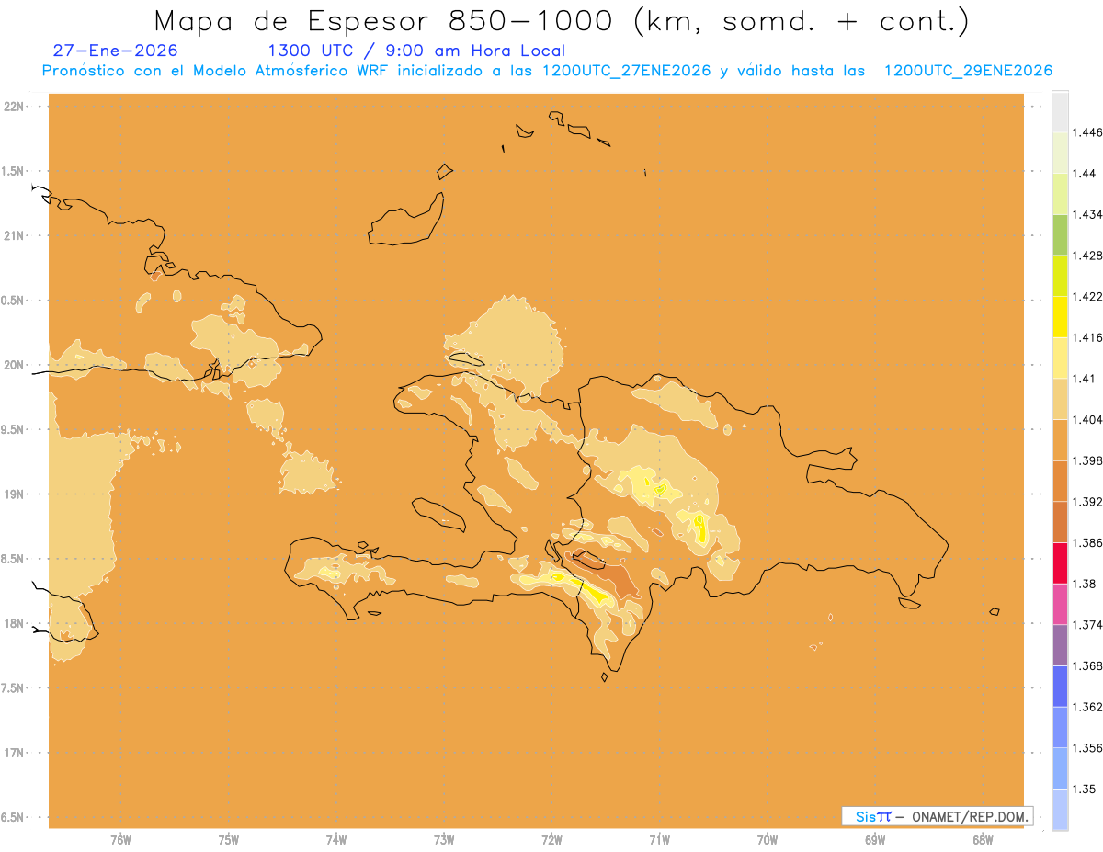Image resolution: width=1103 pixels, height=852 pixels.
Task: Select the blue legend swatch between 1.362 and 1.368
Action: pos(1060,686)
